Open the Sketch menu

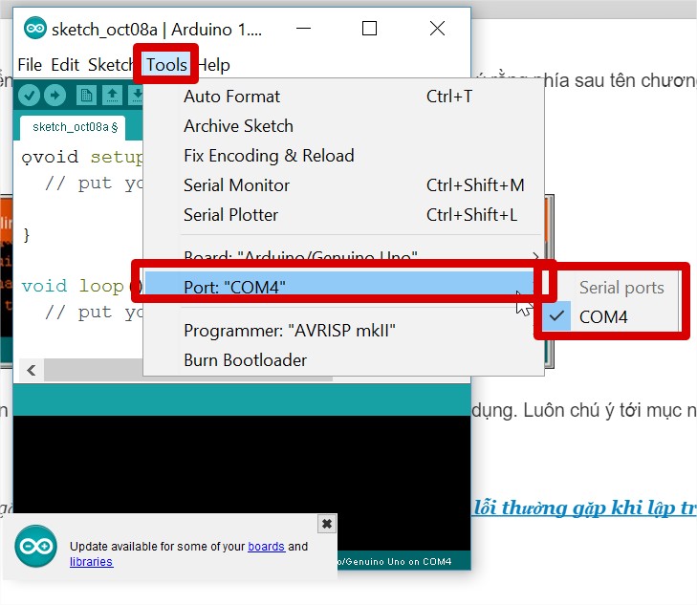110,65
